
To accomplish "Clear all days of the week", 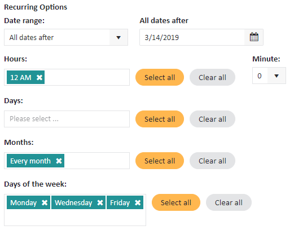I will (229, 202).
